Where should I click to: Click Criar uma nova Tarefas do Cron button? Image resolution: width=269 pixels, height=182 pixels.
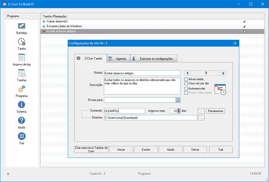coord(91,149)
